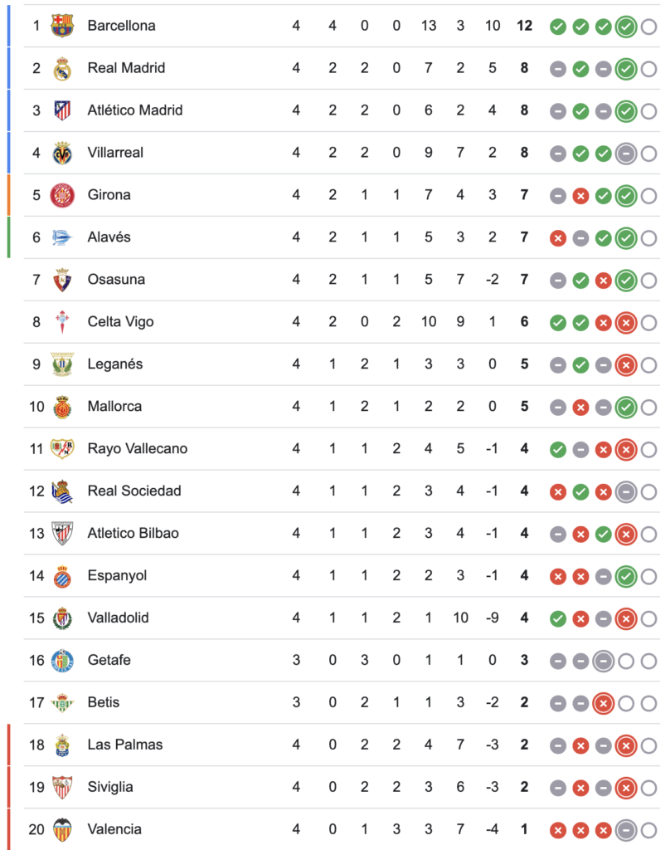Click Villarreal's ringed grey draw indicator

(x=626, y=154)
